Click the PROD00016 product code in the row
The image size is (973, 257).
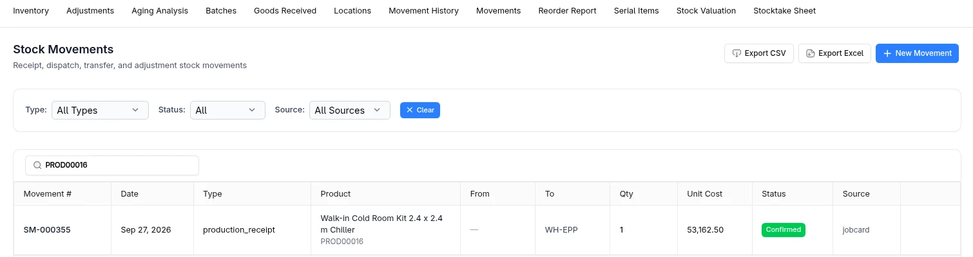point(342,242)
